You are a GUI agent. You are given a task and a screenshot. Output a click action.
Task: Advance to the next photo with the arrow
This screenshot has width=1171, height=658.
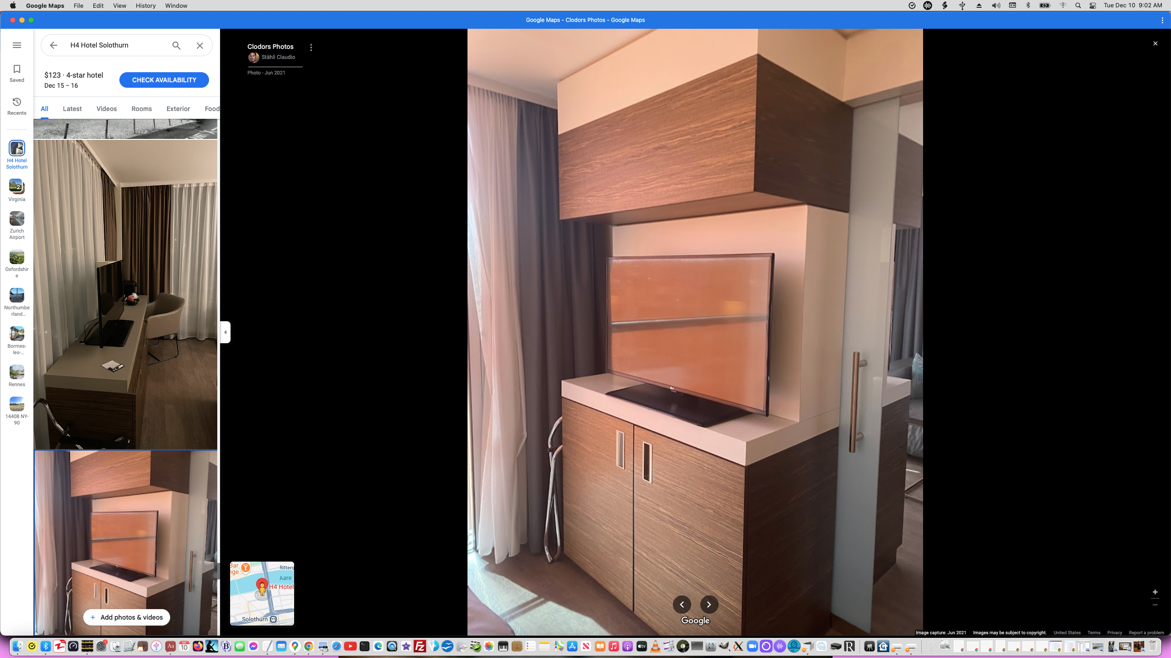(709, 604)
